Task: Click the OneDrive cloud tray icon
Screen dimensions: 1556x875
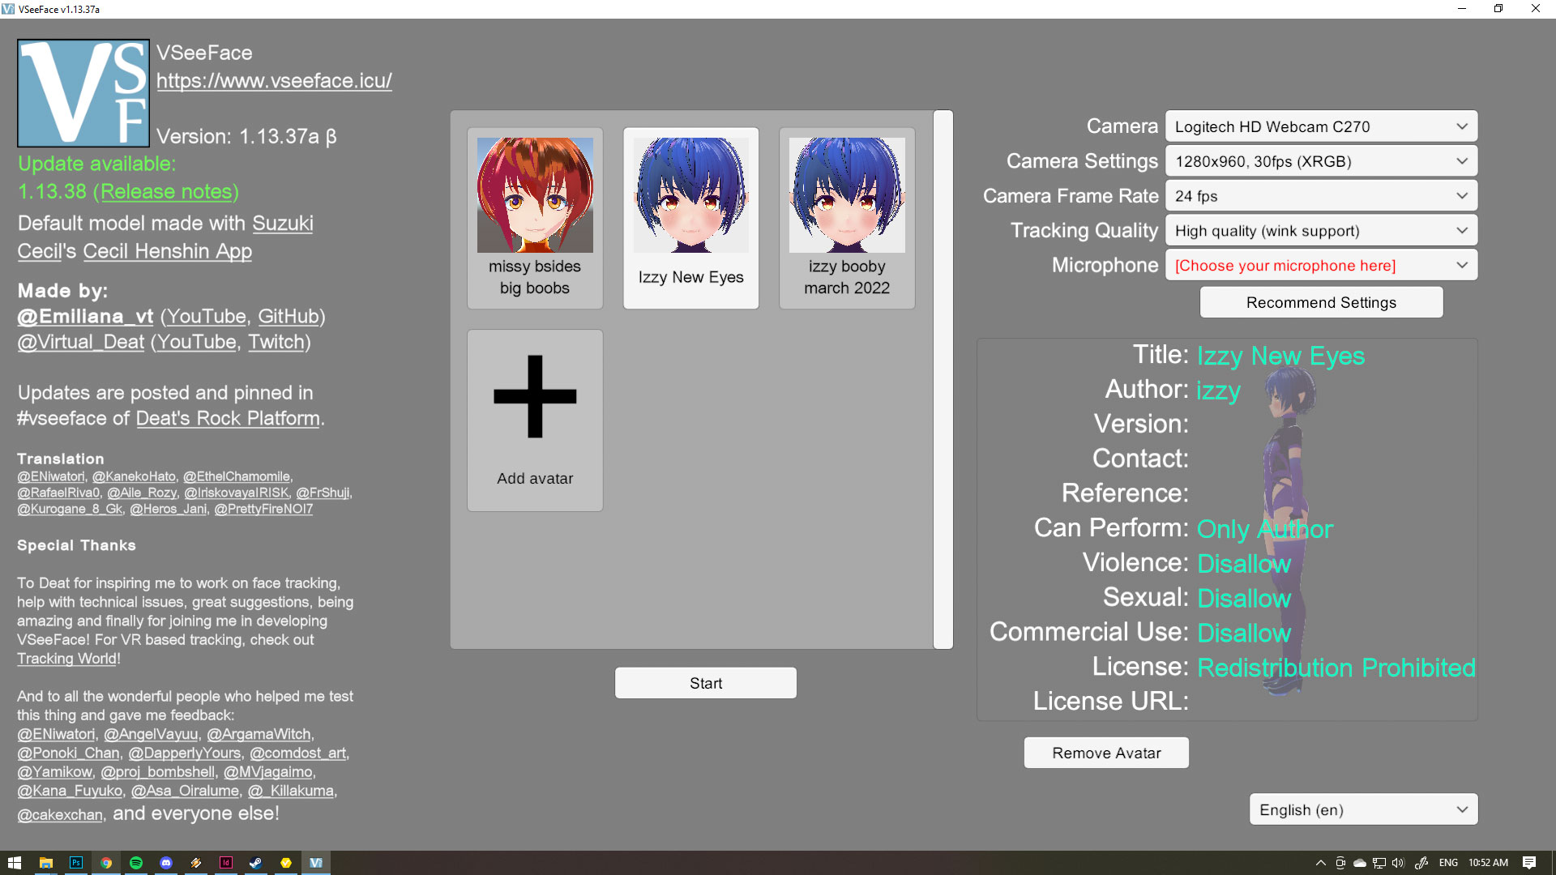Action: point(1360,863)
